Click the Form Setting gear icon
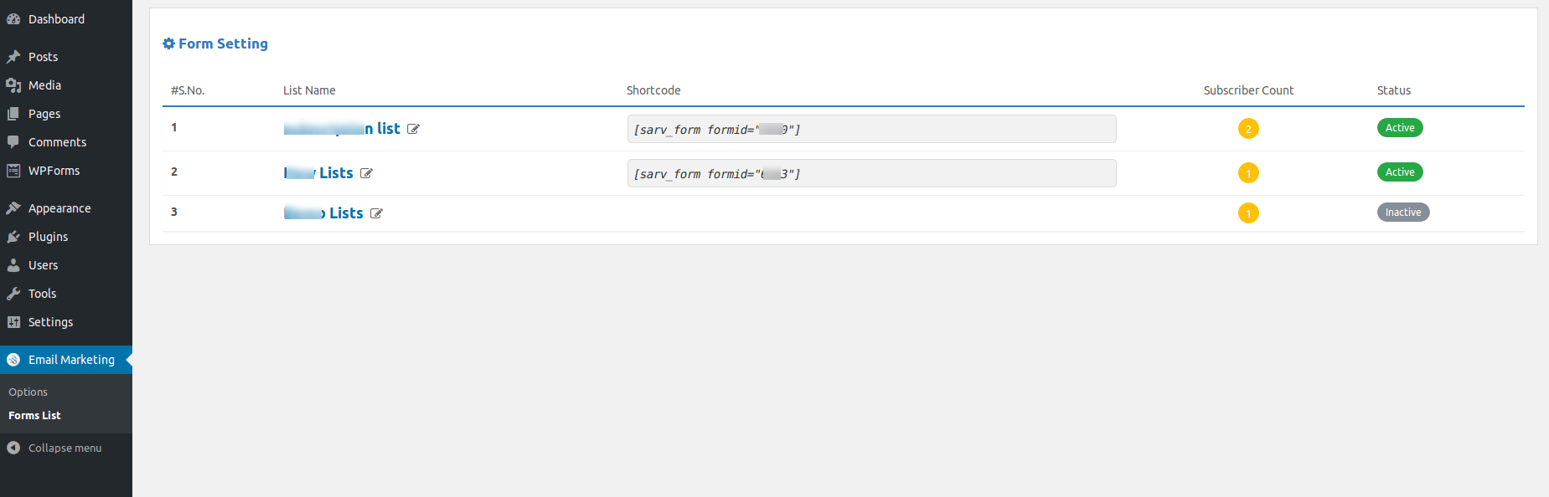The image size is (1549, 497). 168,44
